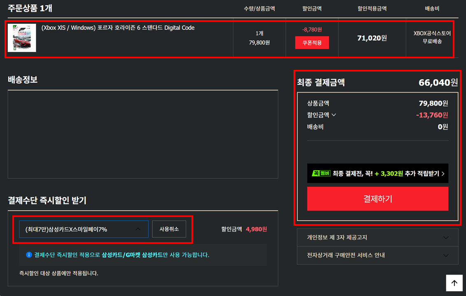Viewport: 466px width, 296px height.
Task: Click the 즉시할인 대상 상품에만 적용됩니다 note
Action: click(x=58, y=273)
